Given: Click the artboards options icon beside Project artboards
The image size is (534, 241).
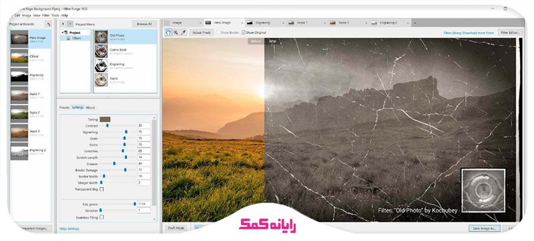Looking at the screenshot, I should point(48,24).
